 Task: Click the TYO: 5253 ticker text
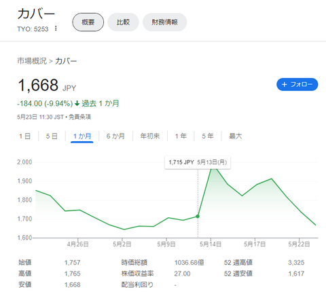(33, 29)
